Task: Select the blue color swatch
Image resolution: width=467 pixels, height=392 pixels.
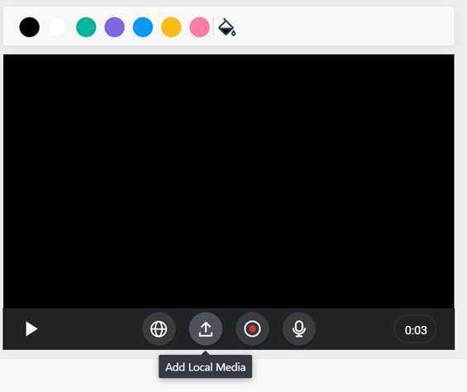Action: coord(143,27)
